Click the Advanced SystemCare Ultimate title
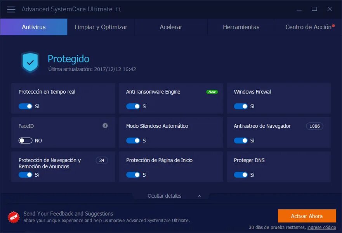Viewport: 342px width, 233px height. (x=71, y=9)
